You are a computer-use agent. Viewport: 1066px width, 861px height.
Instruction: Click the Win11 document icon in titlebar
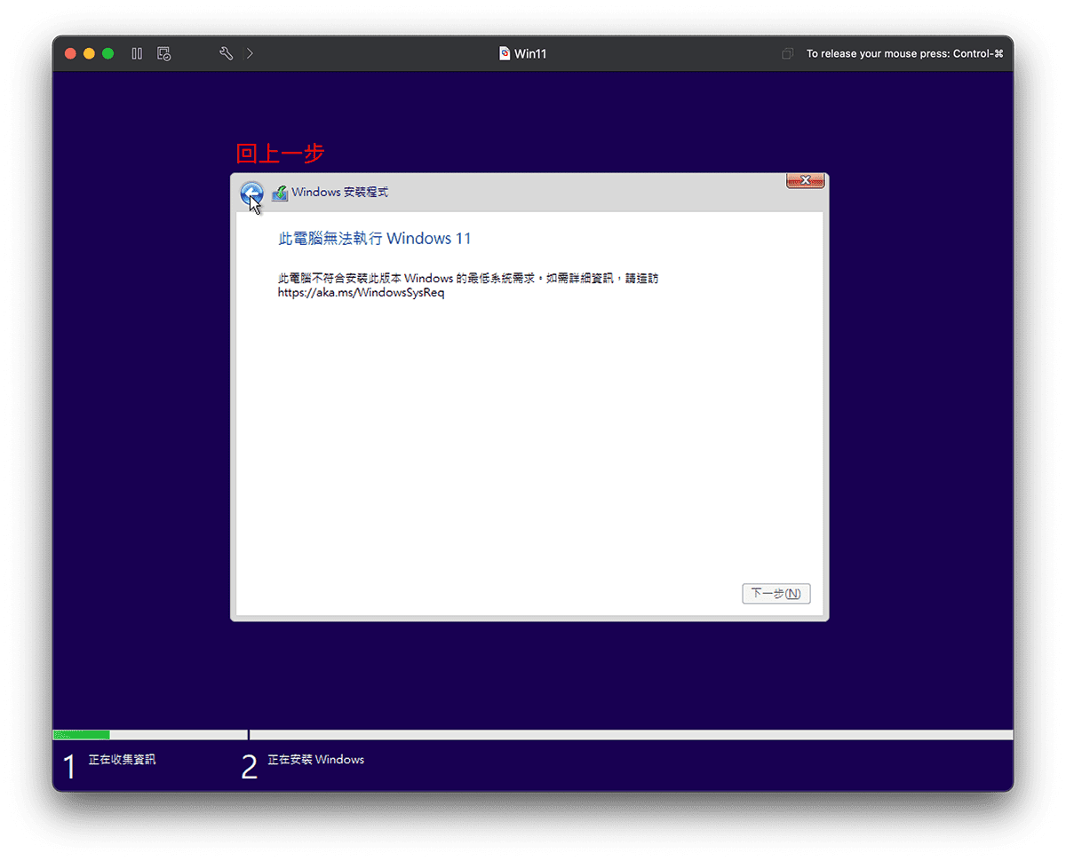point(506,53)
